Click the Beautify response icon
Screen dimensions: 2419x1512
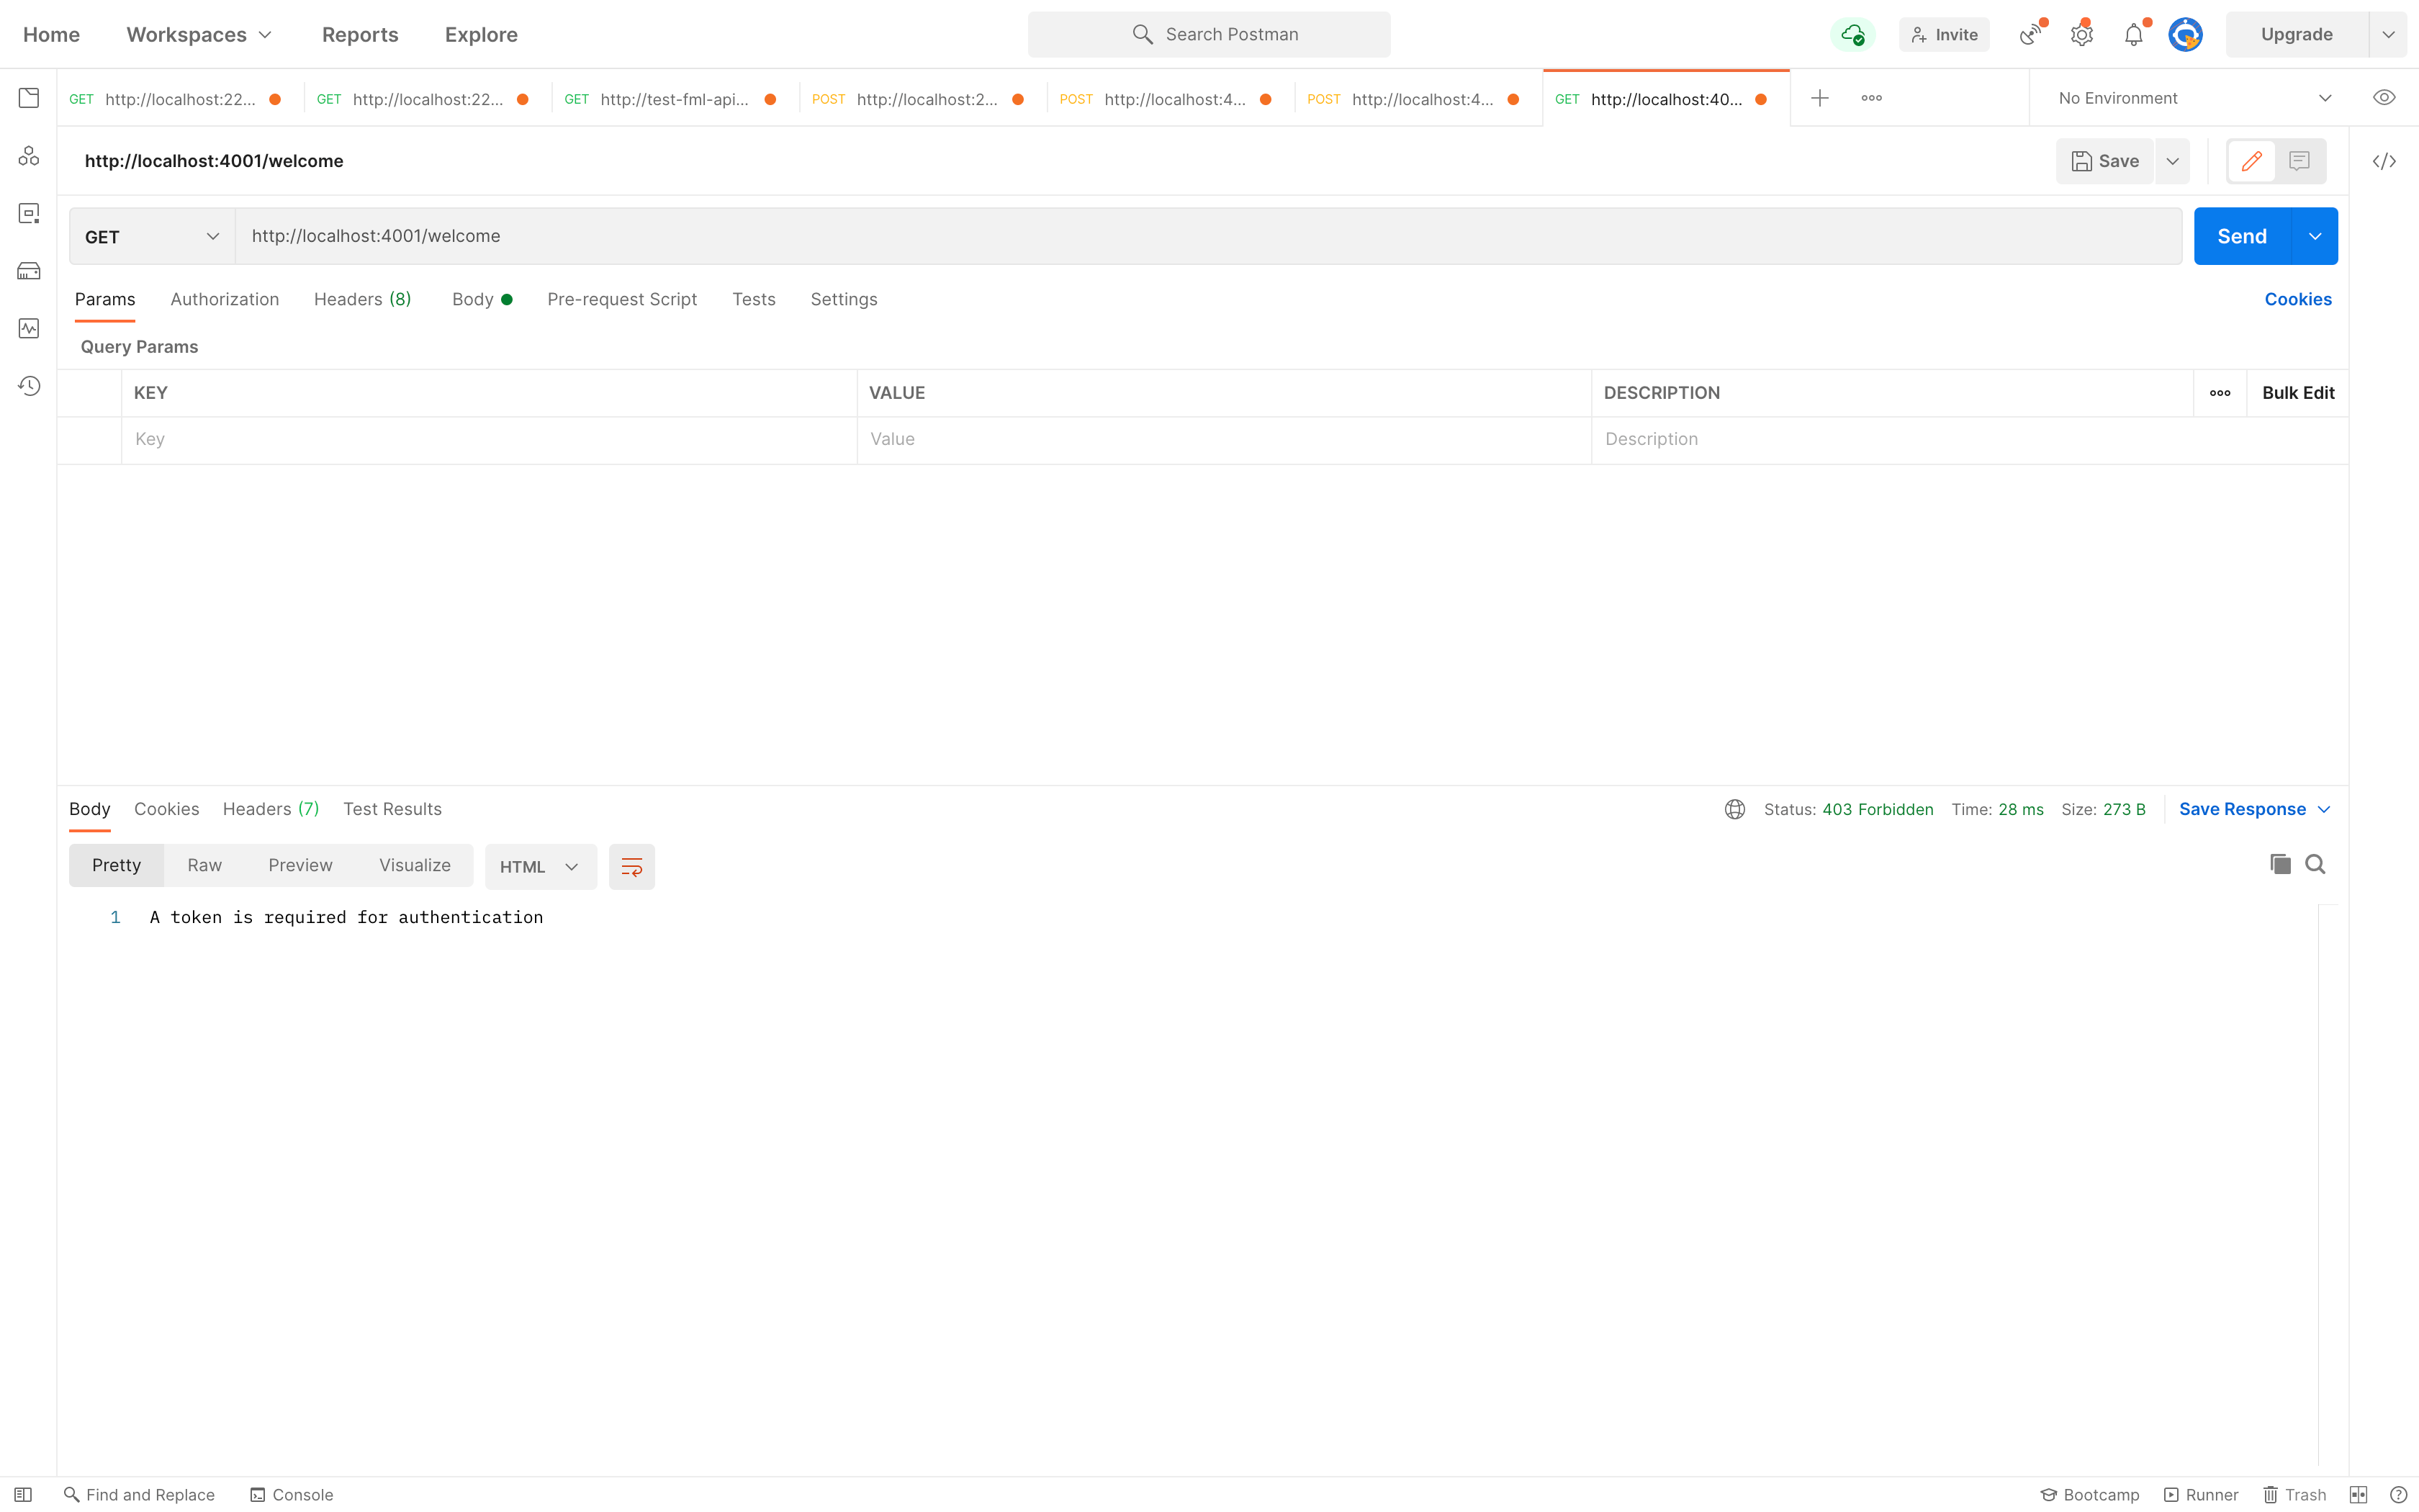pyautogui.click(x=632, y=865)
